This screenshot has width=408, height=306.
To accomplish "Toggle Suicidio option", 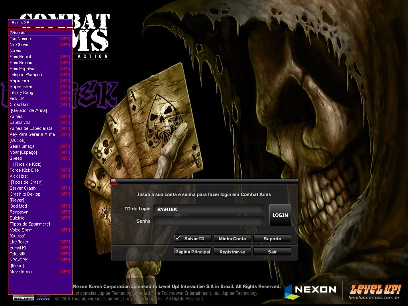I will click(x=40, y=218).
